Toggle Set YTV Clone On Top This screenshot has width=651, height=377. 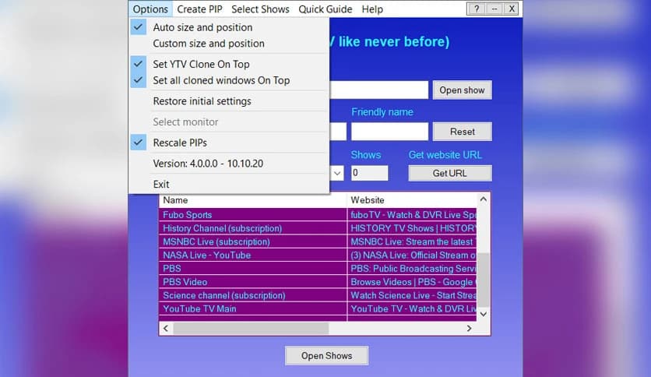click(229, 64)
